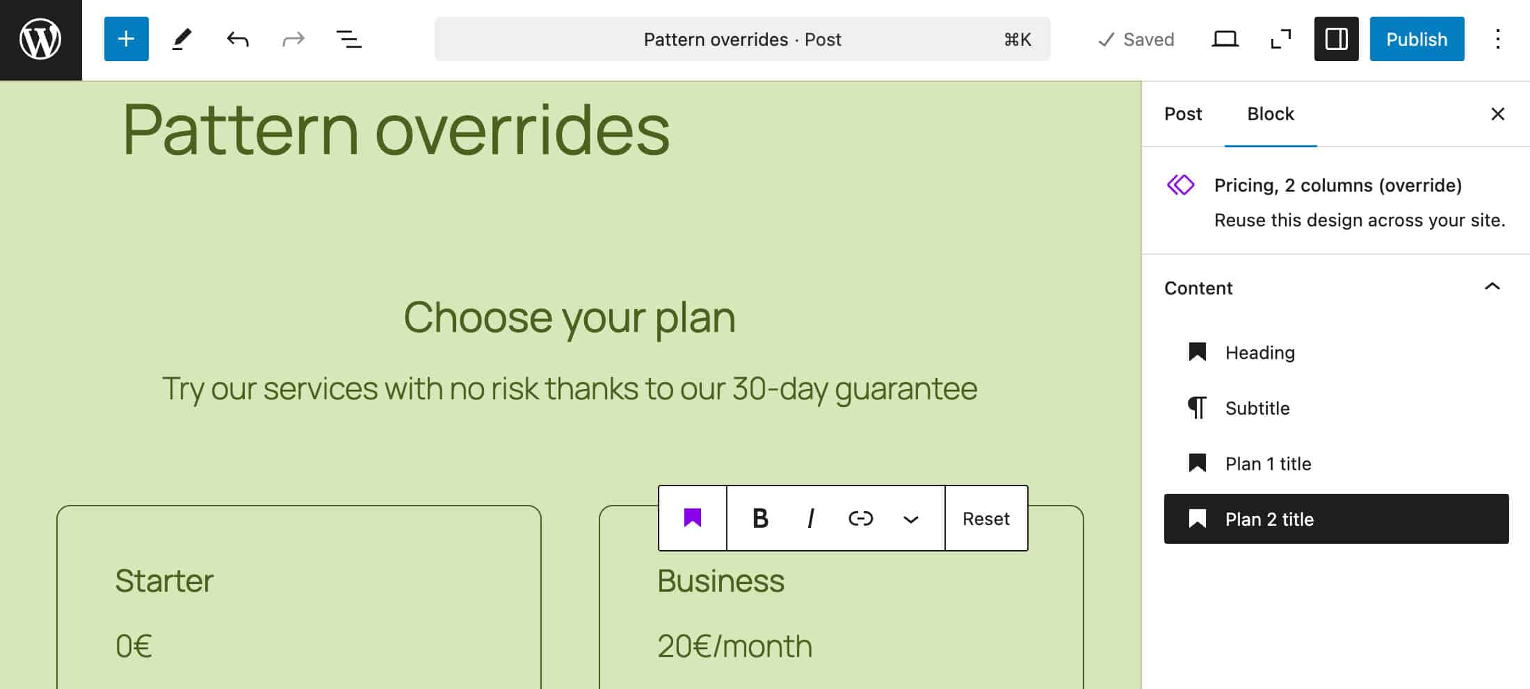
Task: Collapse the Content section
Action: (x=1492, y=288)
